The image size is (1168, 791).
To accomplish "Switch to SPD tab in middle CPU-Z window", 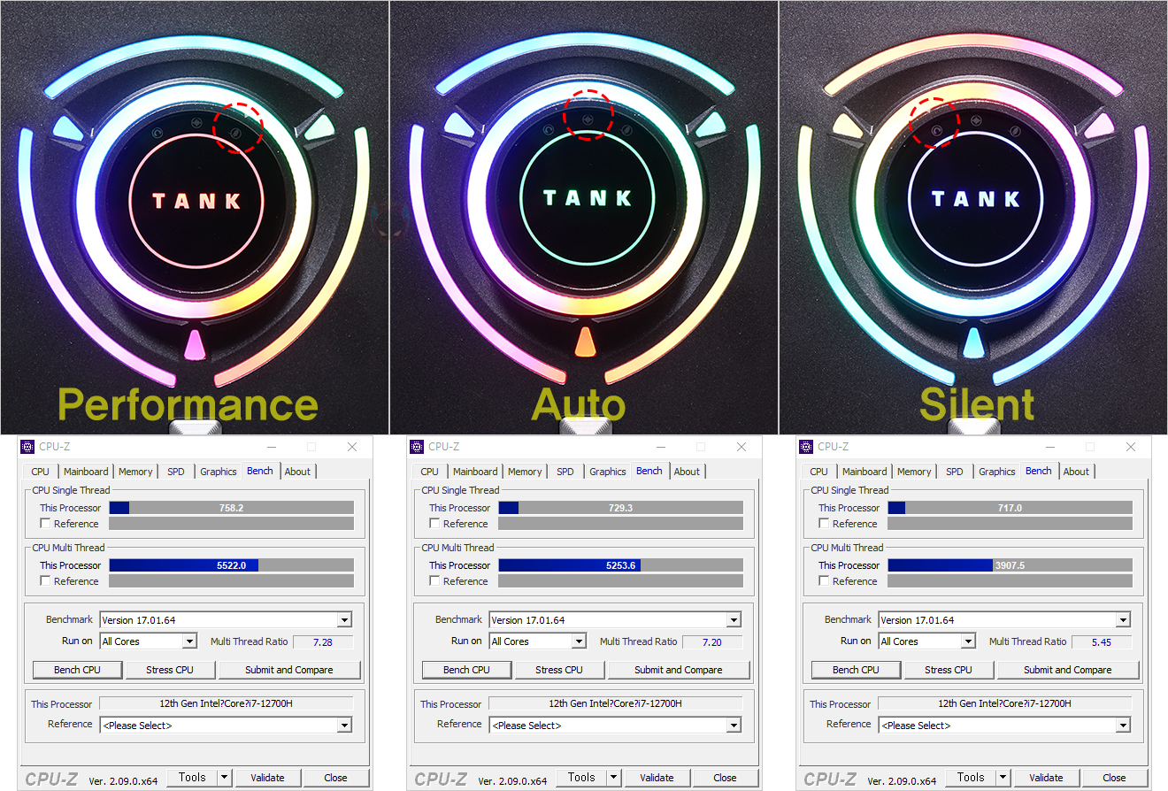I will point(565,472).
